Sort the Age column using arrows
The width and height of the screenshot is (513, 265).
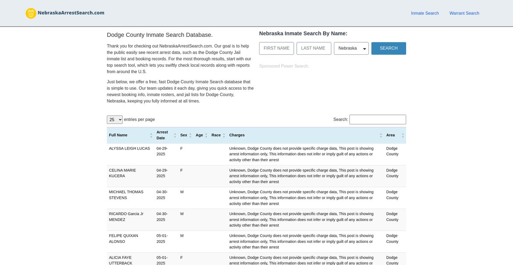(206, 135)
